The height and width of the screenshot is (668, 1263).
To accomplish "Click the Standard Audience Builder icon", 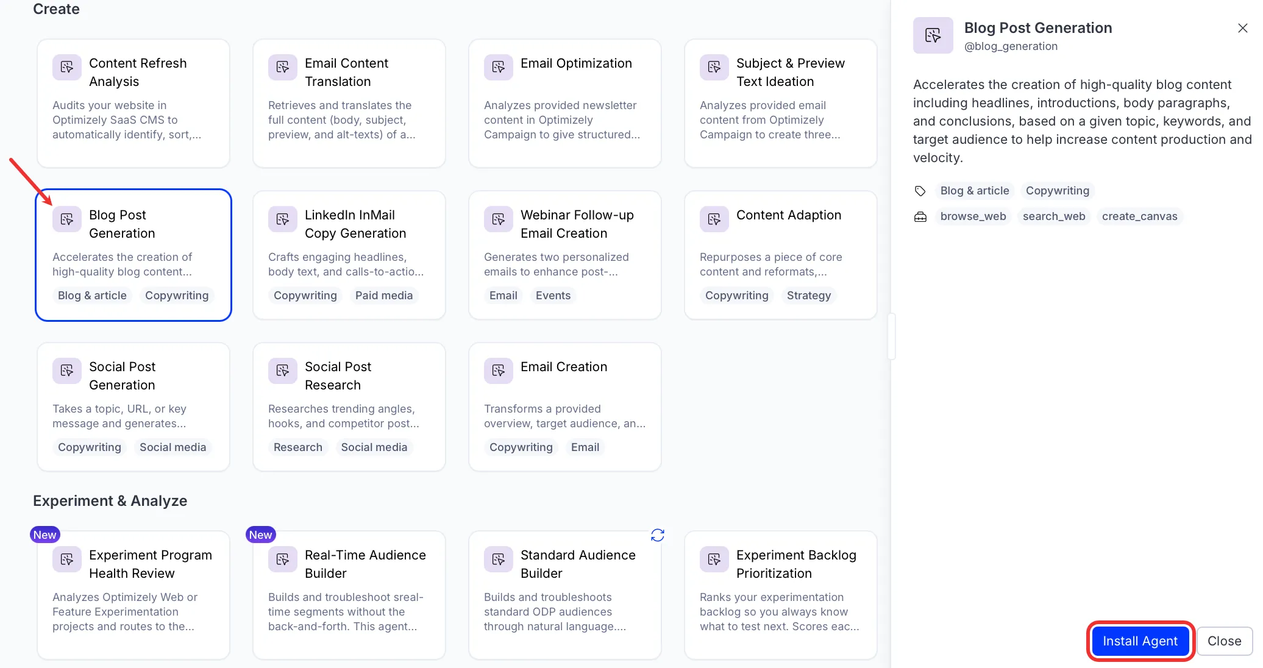I will tap(499, 559).
